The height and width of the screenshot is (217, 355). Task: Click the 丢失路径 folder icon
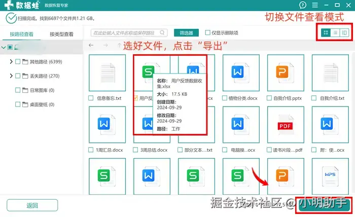coord(25,76)
